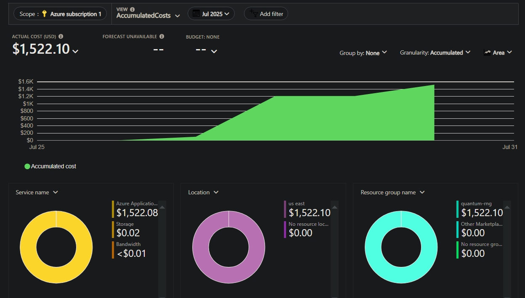The width and height of the screenshot is (525, 298).
Task: Click the teal Resource group donut chart
Action: tap(401, 247)
